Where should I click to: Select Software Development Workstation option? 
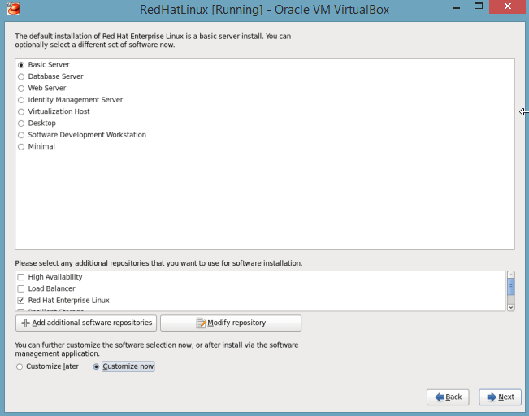pos(21,135)
